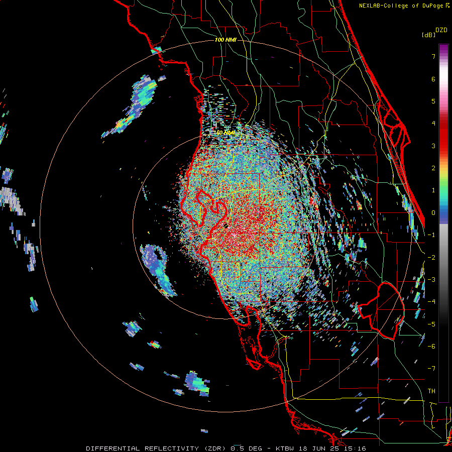Click the 7 tick label on the color scale
452x452 pixels.
click(x=433, y=56)
